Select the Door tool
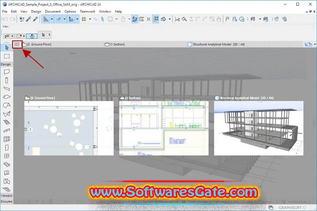 [7, 148]
